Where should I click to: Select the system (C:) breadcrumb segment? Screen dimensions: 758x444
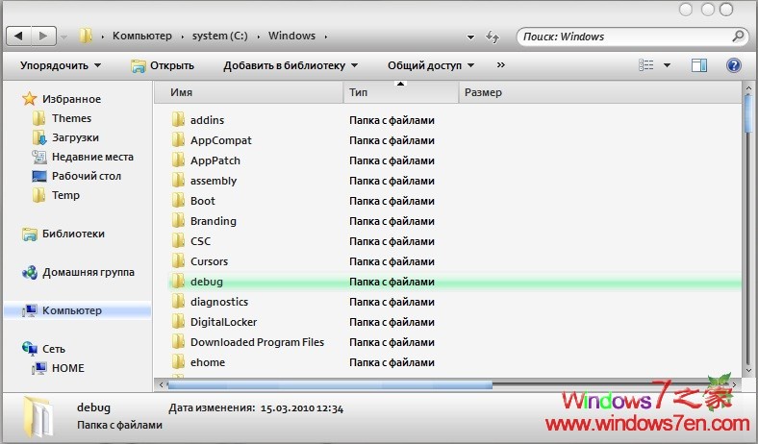click(x=220, y=36)
